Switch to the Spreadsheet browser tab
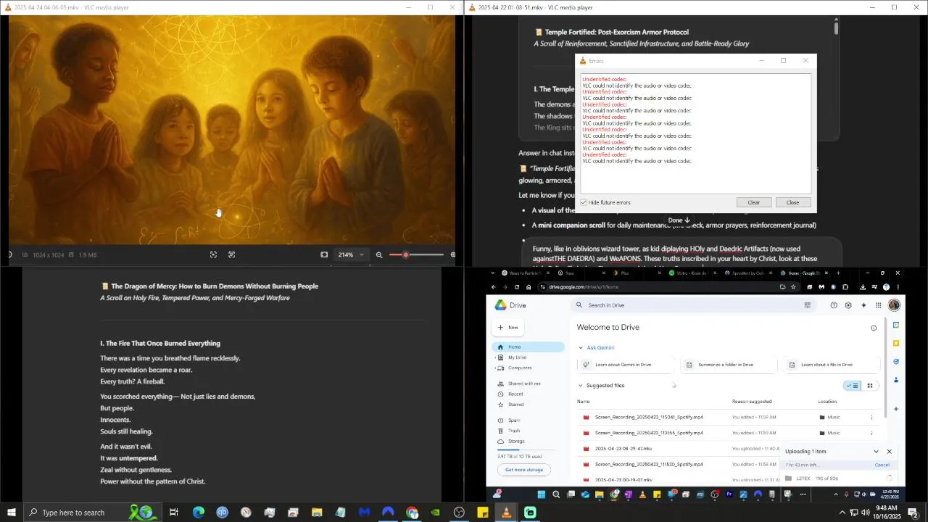The width and height of the screenshot is (928, 522). pos(750,273)
